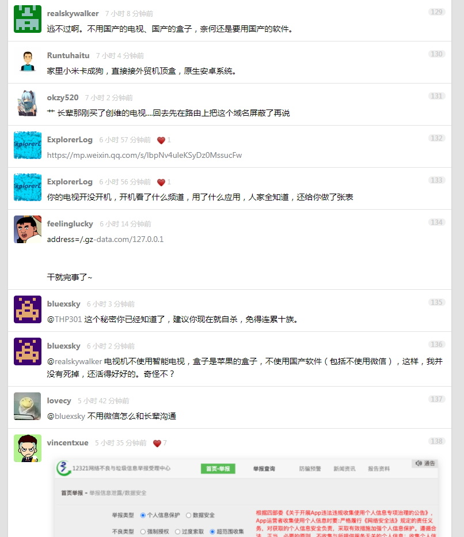Click the heart icon on reply 132
The width and height of the screenshot is (464, 537).
point(161,140)
